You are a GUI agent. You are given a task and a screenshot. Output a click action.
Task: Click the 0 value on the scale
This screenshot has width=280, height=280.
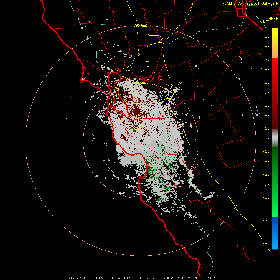click(x=268, y=140)
